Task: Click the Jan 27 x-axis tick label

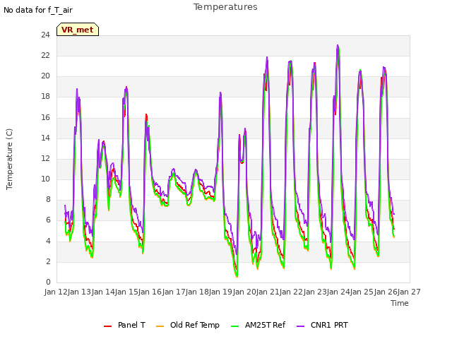Action: 409,292
